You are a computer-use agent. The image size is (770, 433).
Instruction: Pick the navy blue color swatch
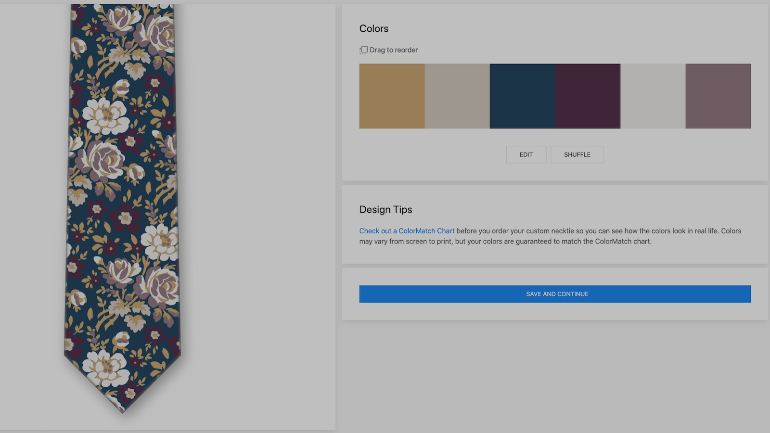523,96
